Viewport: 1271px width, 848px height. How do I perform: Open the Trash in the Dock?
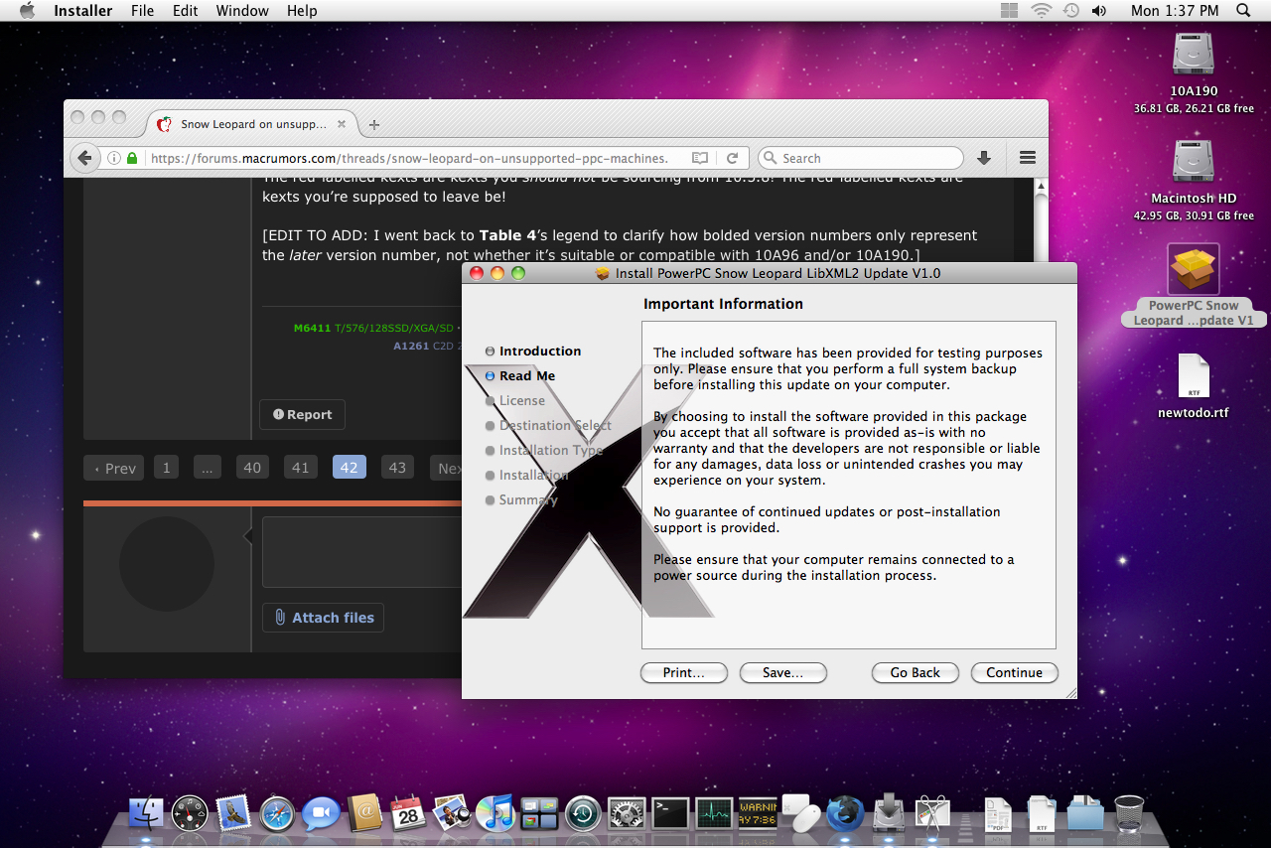tap(1129, 813)
